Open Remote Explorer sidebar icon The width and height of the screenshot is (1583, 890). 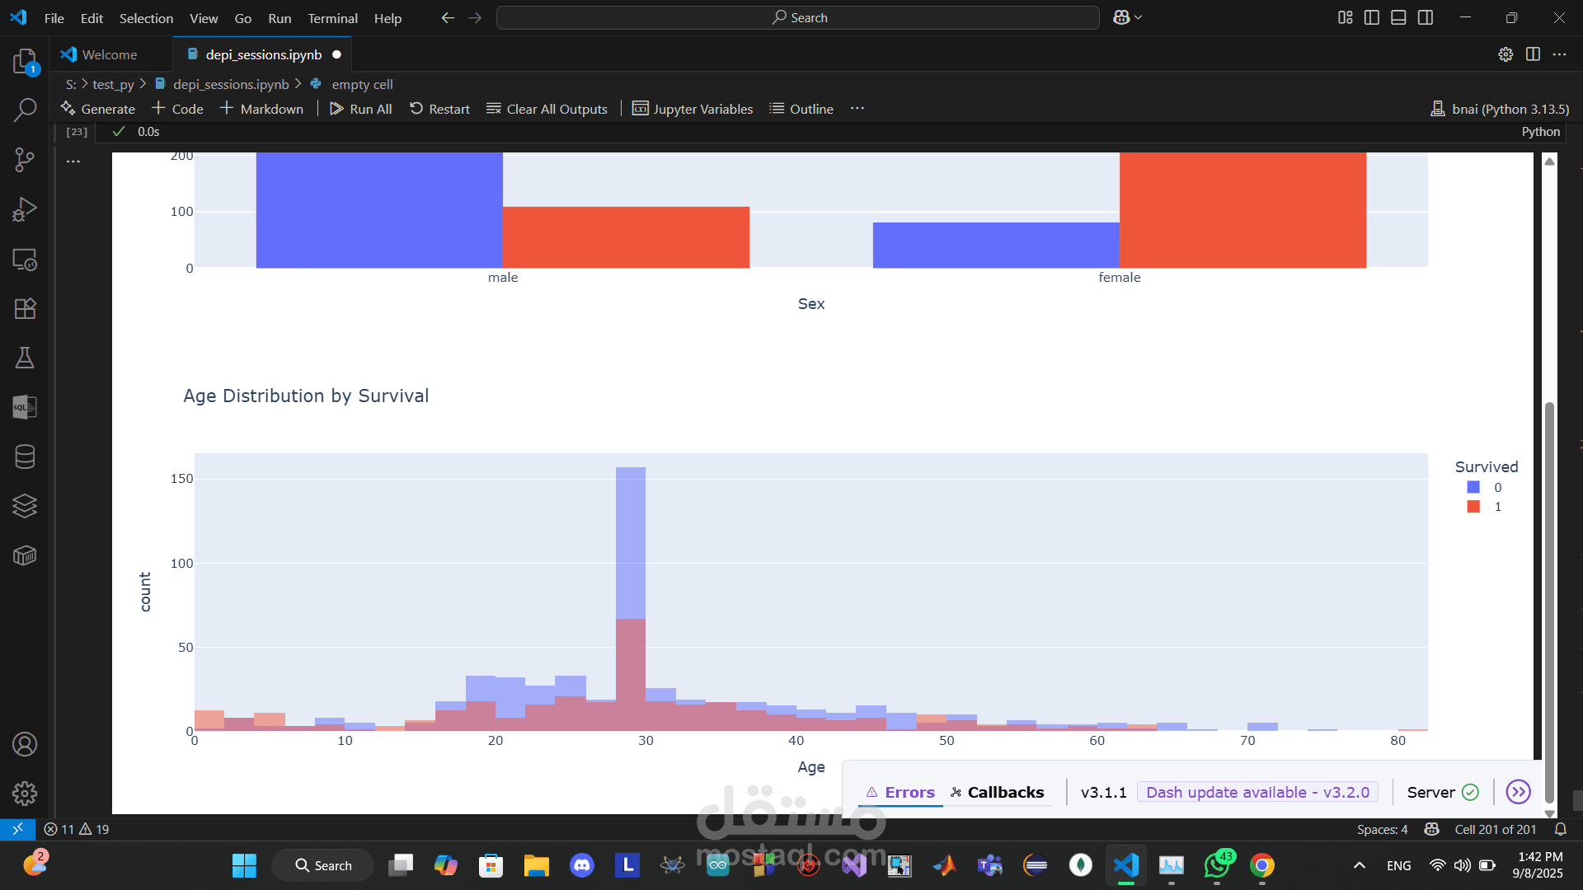(x=25, y=260)
